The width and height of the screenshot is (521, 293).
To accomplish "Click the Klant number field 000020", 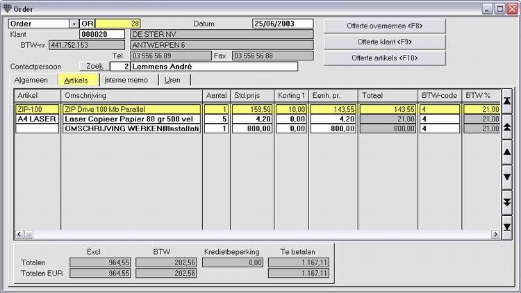I will click(102, 34).
